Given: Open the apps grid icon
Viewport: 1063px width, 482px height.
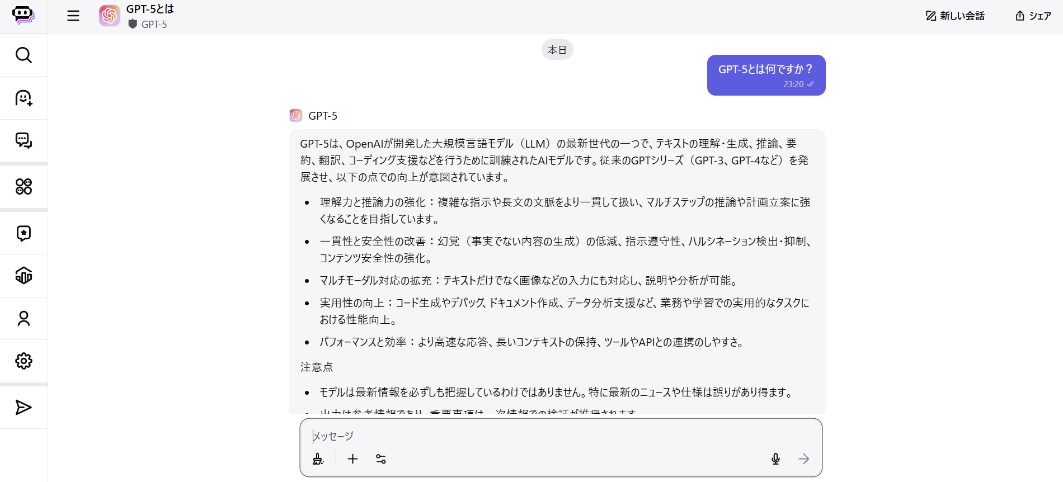Looking at the screenshot, I should (x=23, y=186).
